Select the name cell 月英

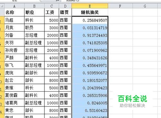coord(14,28)
